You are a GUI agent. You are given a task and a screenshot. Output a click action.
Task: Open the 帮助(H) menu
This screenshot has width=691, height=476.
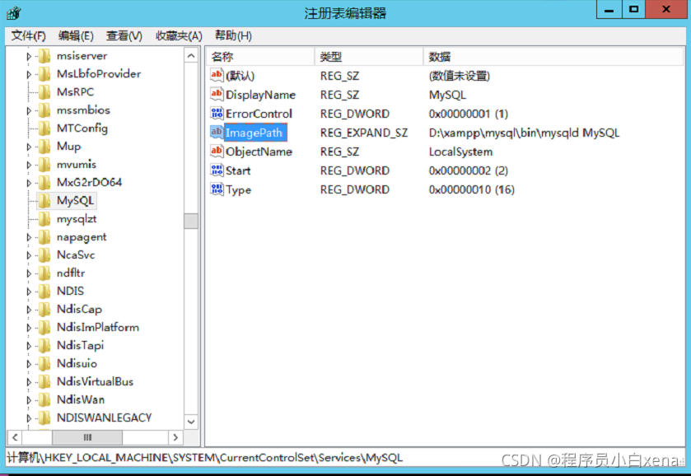tap(233, 35)
